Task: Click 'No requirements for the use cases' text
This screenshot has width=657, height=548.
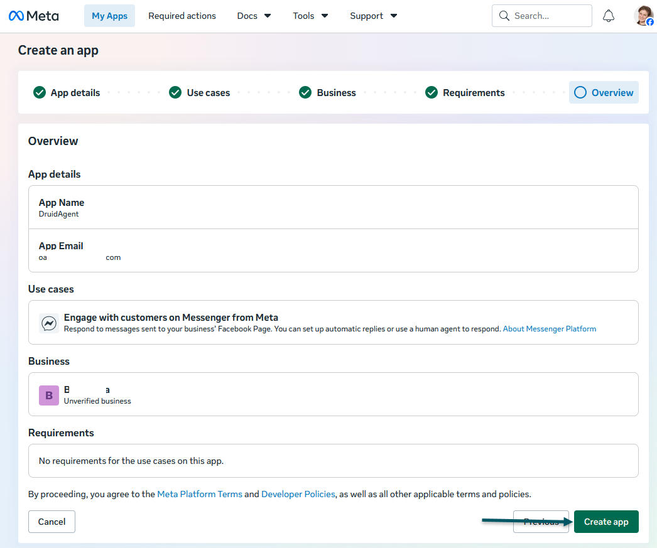Action: click(x=131, y=461)
